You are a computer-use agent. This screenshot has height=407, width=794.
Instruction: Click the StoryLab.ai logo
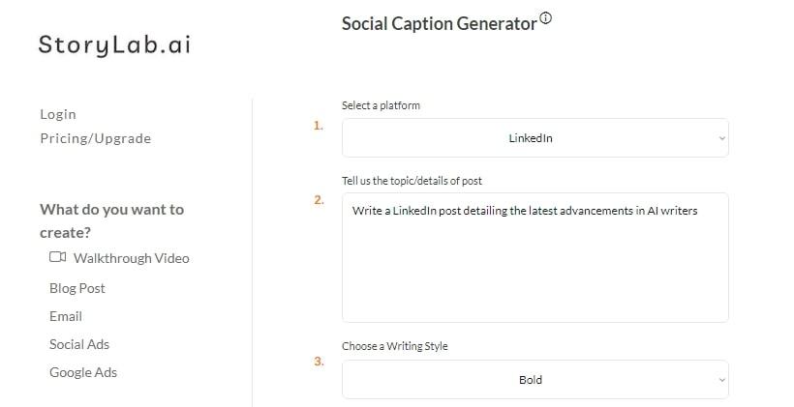click(x=114, y=44)
